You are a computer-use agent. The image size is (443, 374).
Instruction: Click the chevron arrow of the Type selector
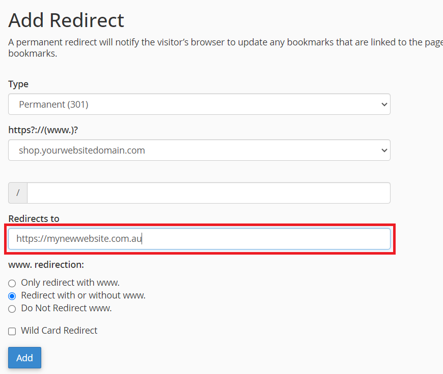[384, 104]
